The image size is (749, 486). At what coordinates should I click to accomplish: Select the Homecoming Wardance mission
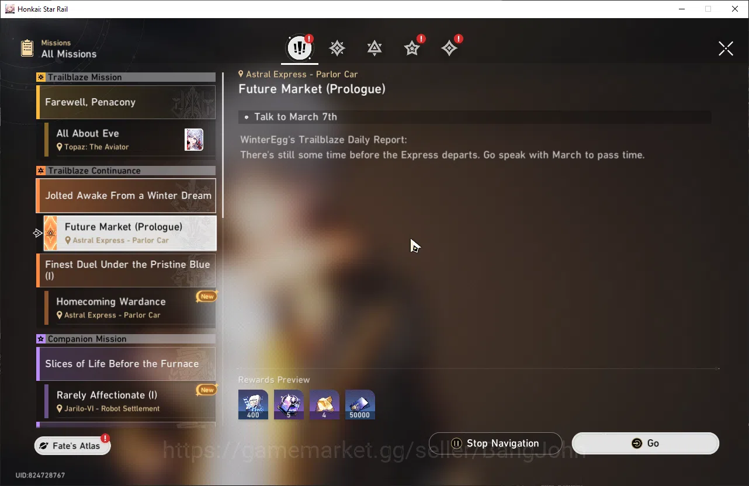(x=130, y=308)
